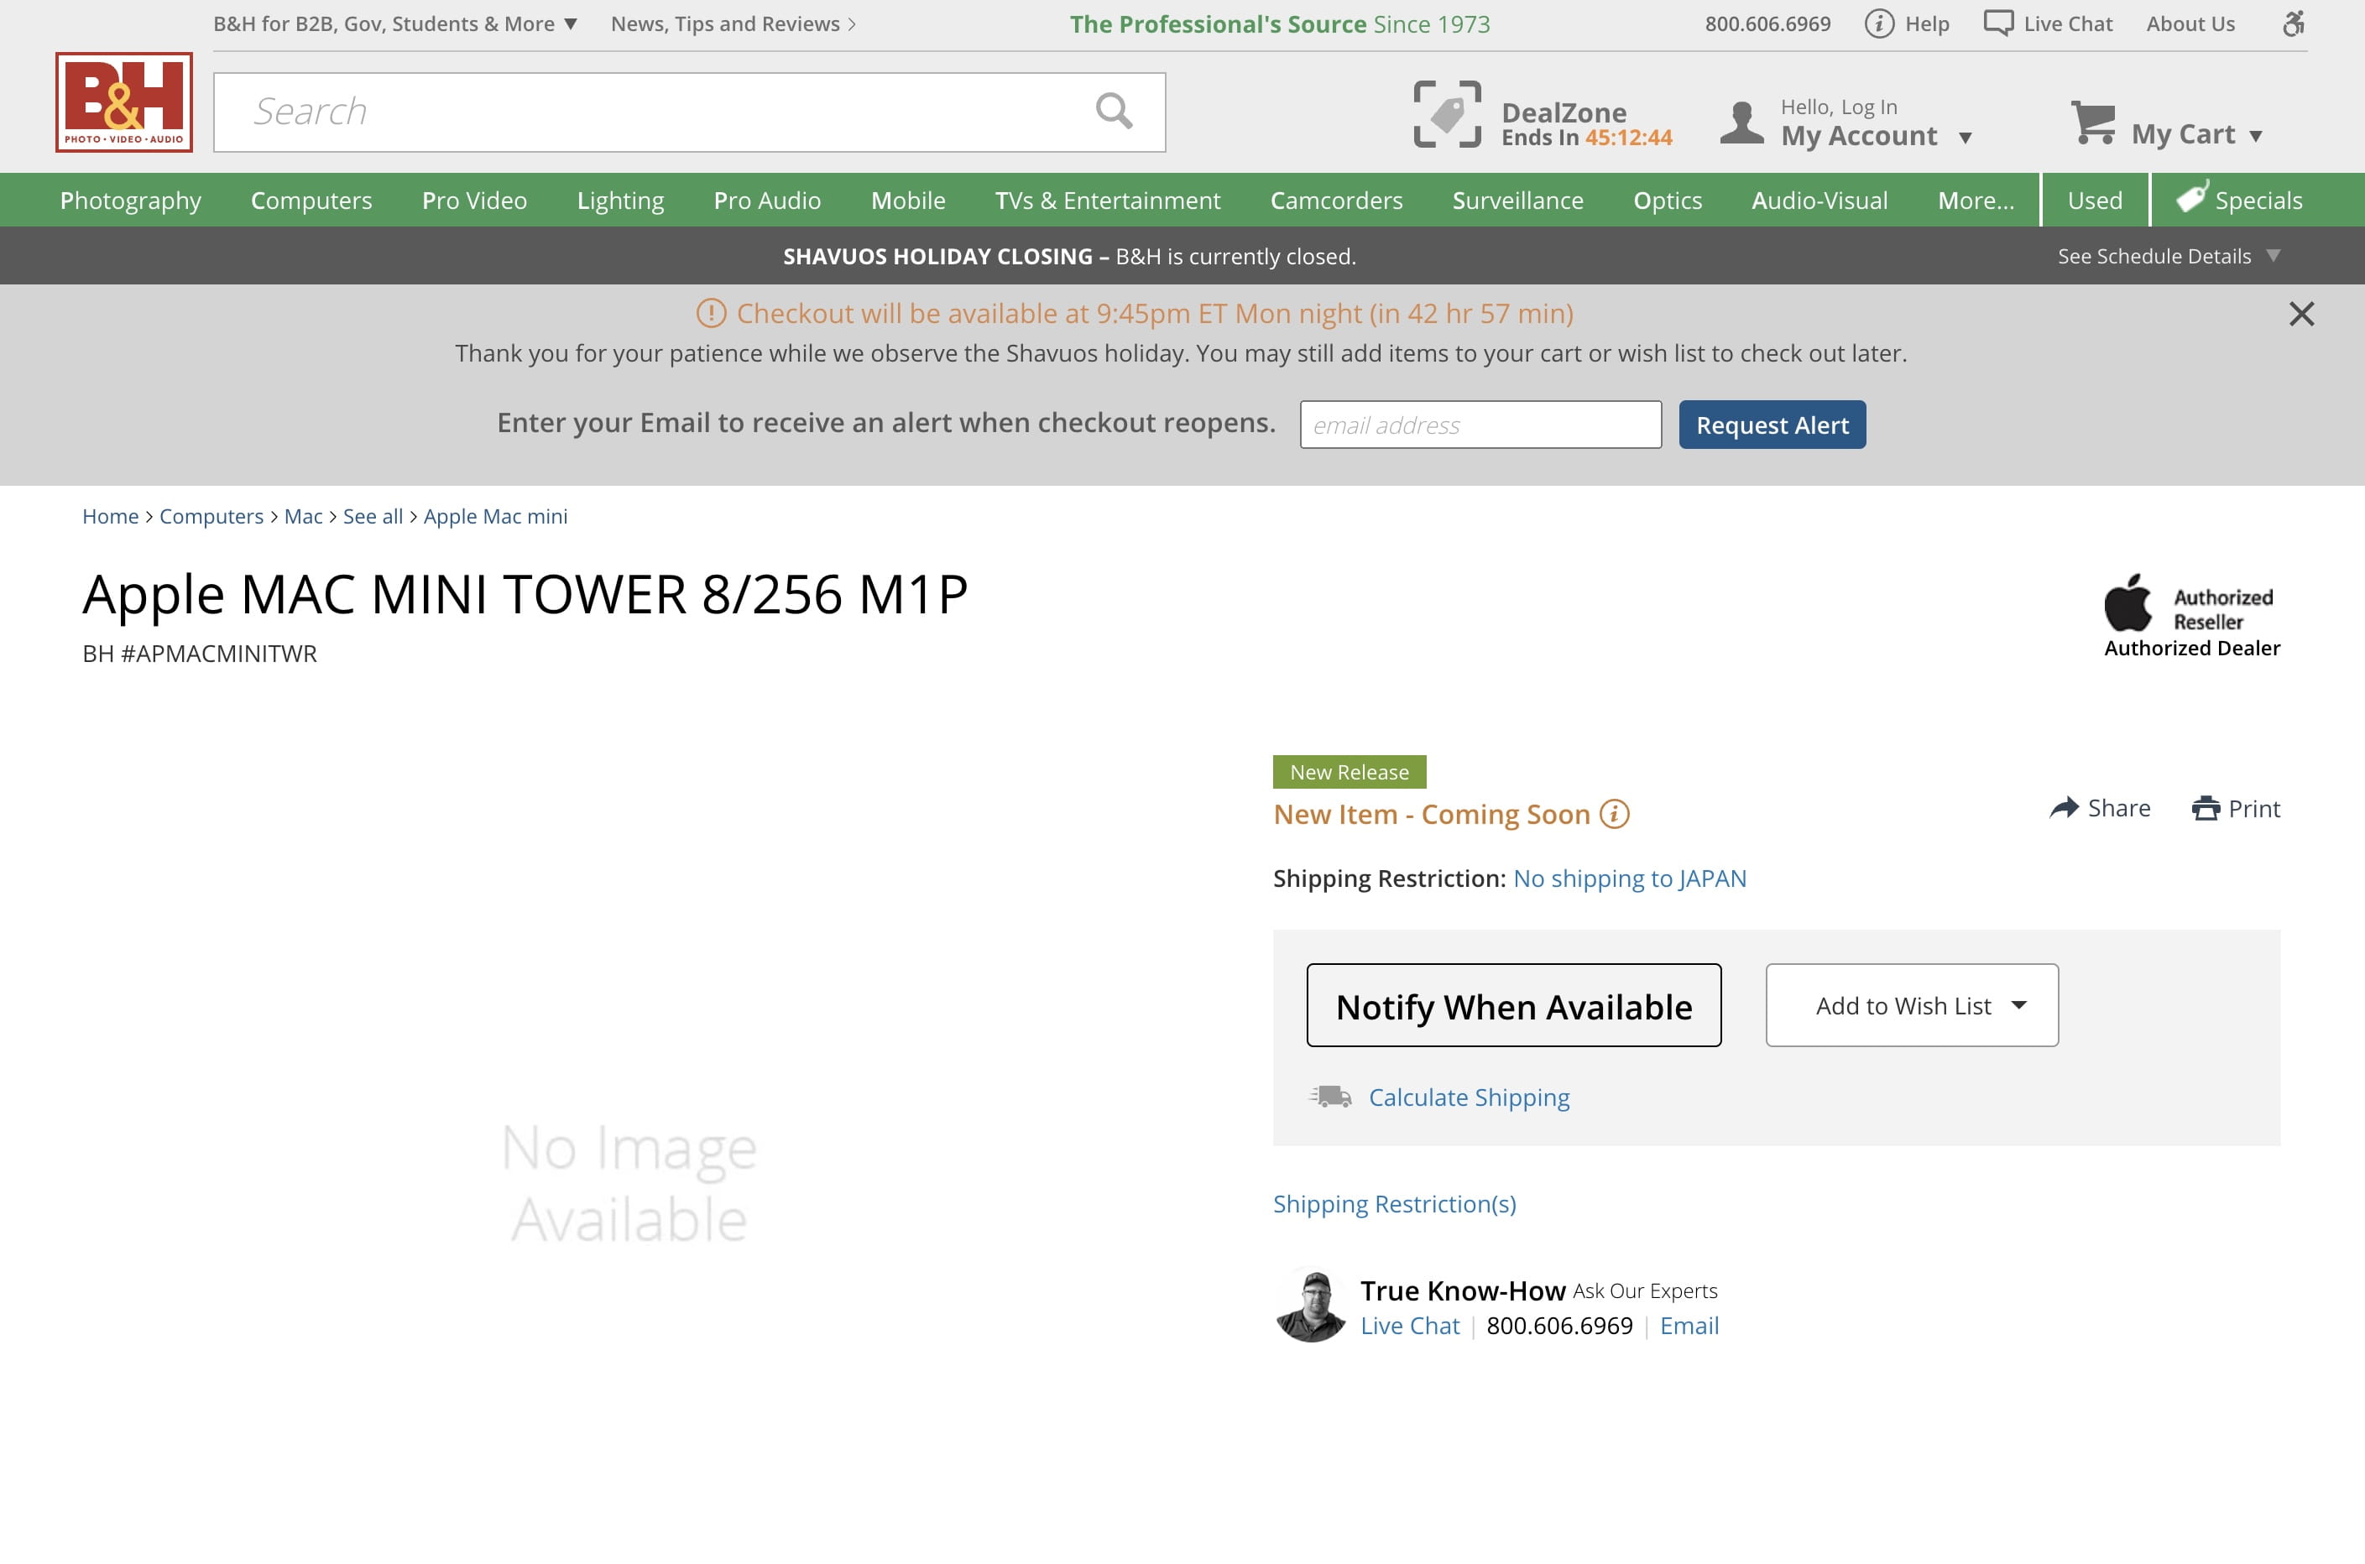
Task: Expand B&H for B2B, Gov, Students menu
Action: pyautogui.click(x=395, y=24)
